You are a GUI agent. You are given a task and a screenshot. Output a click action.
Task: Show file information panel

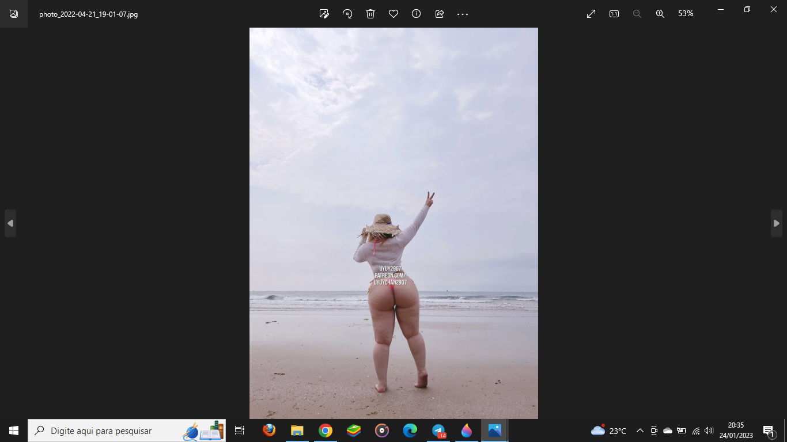point(416,14)
